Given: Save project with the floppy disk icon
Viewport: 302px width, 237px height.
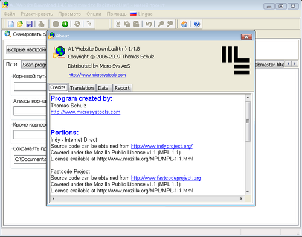Looking at the screenshot, I should (29, 24).
